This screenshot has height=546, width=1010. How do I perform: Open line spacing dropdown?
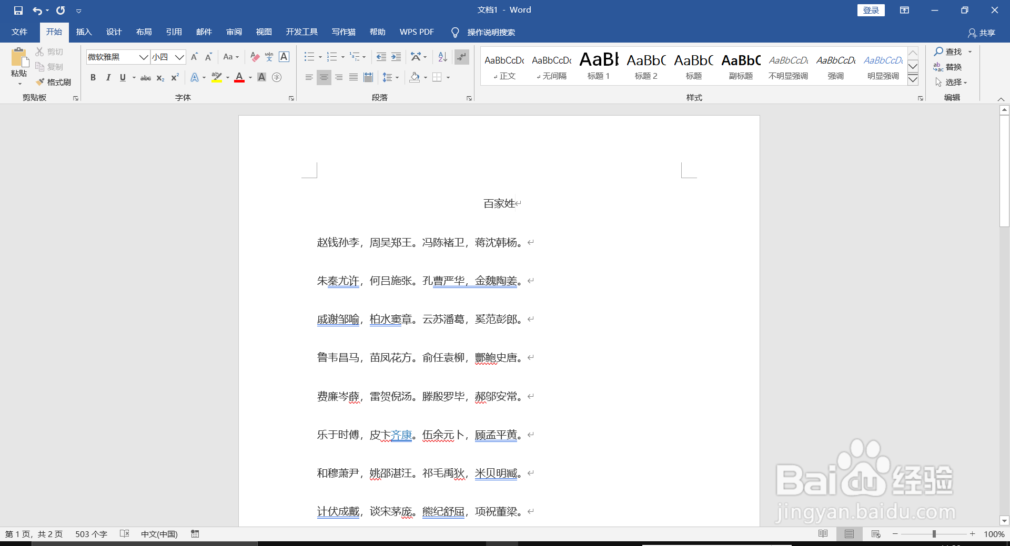click(x=391, y=78)
